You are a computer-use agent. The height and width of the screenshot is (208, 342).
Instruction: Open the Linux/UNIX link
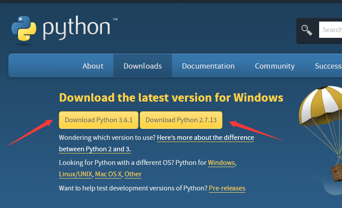click(75, 174)
